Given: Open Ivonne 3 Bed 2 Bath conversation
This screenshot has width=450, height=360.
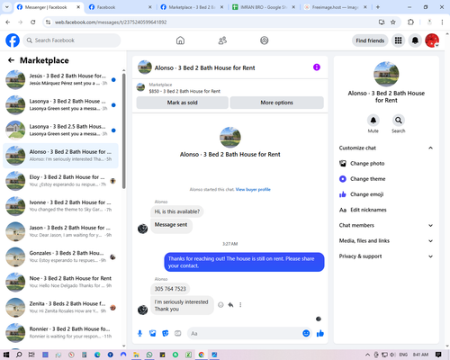Looking at the screenshot, I should [x=60, y=206].
